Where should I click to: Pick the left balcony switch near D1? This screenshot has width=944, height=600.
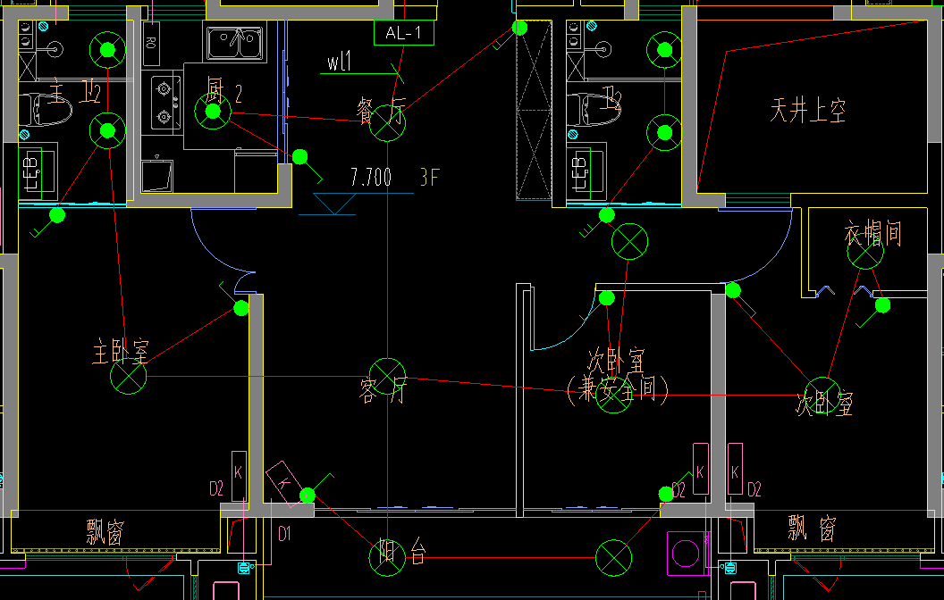(307, 496)
